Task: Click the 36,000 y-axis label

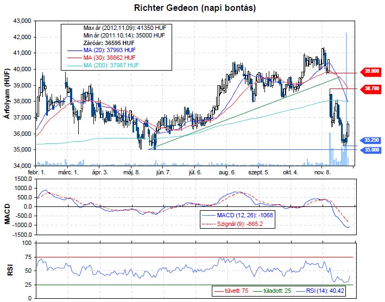Action: (22, 134)
